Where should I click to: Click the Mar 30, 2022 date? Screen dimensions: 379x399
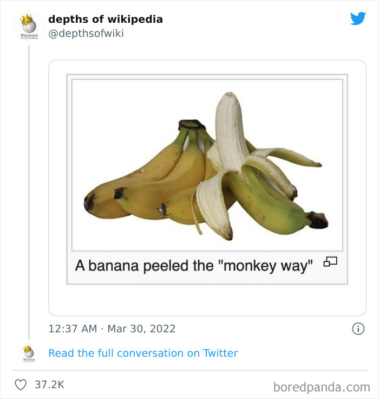click(x=141, y=329)
